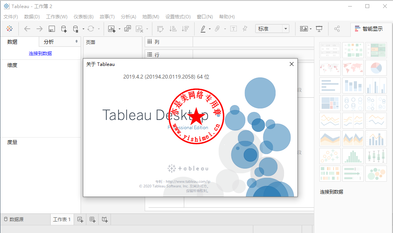The width and height of the screenshot is (393, 233).
Task: Click the show/hide cards icon
Action: point(304,29)
